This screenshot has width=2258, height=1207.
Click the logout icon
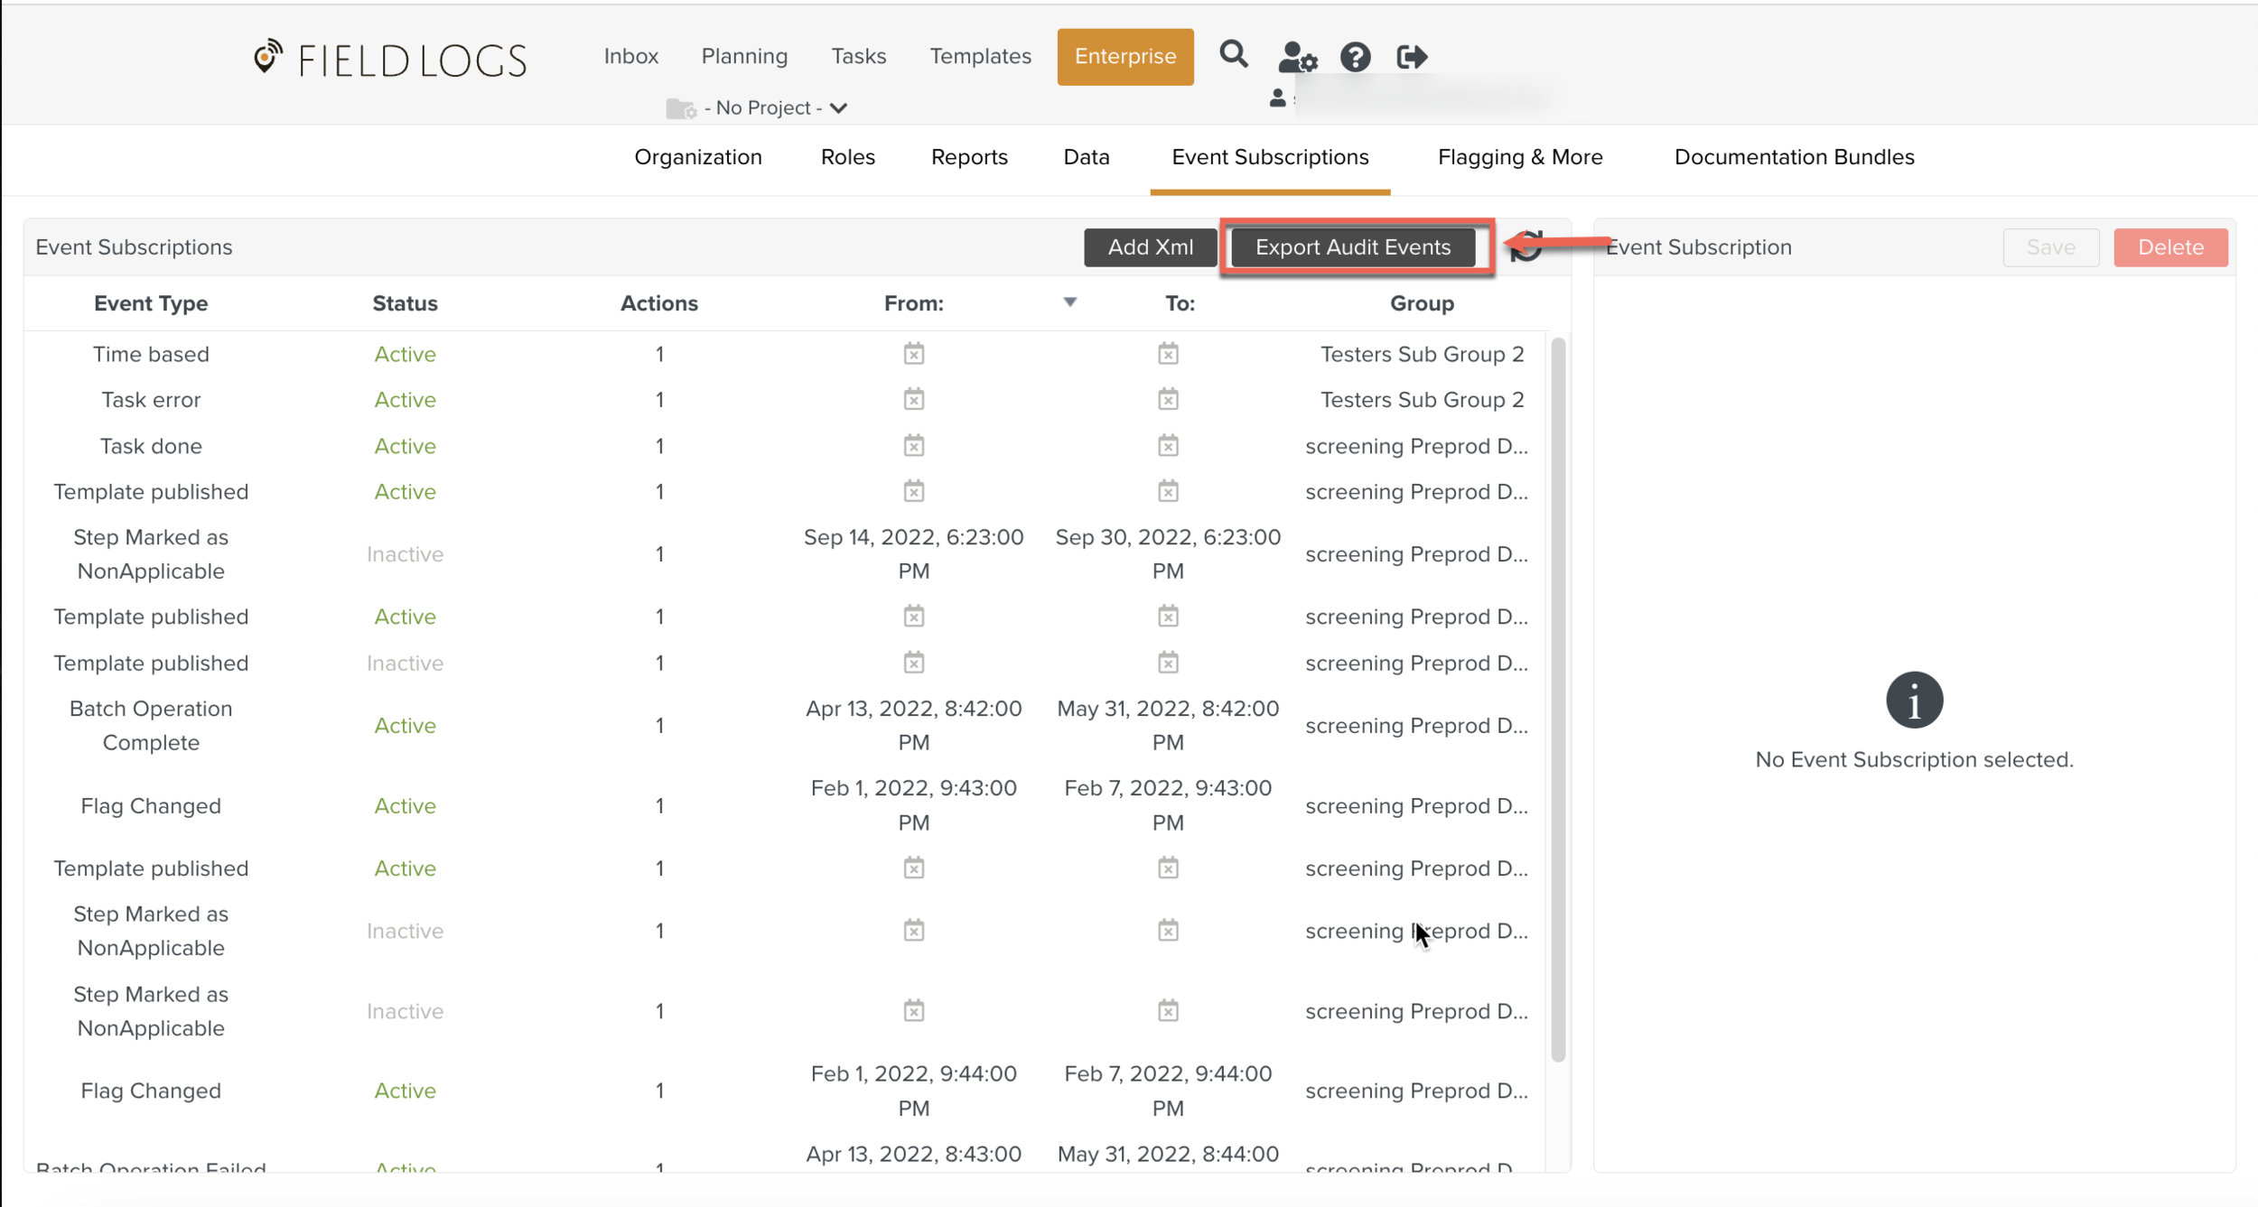pyautogui.click(x=1411, y=57)
